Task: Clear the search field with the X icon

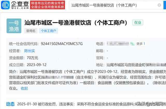Action: pyautogui.click(x=159, y=5)
